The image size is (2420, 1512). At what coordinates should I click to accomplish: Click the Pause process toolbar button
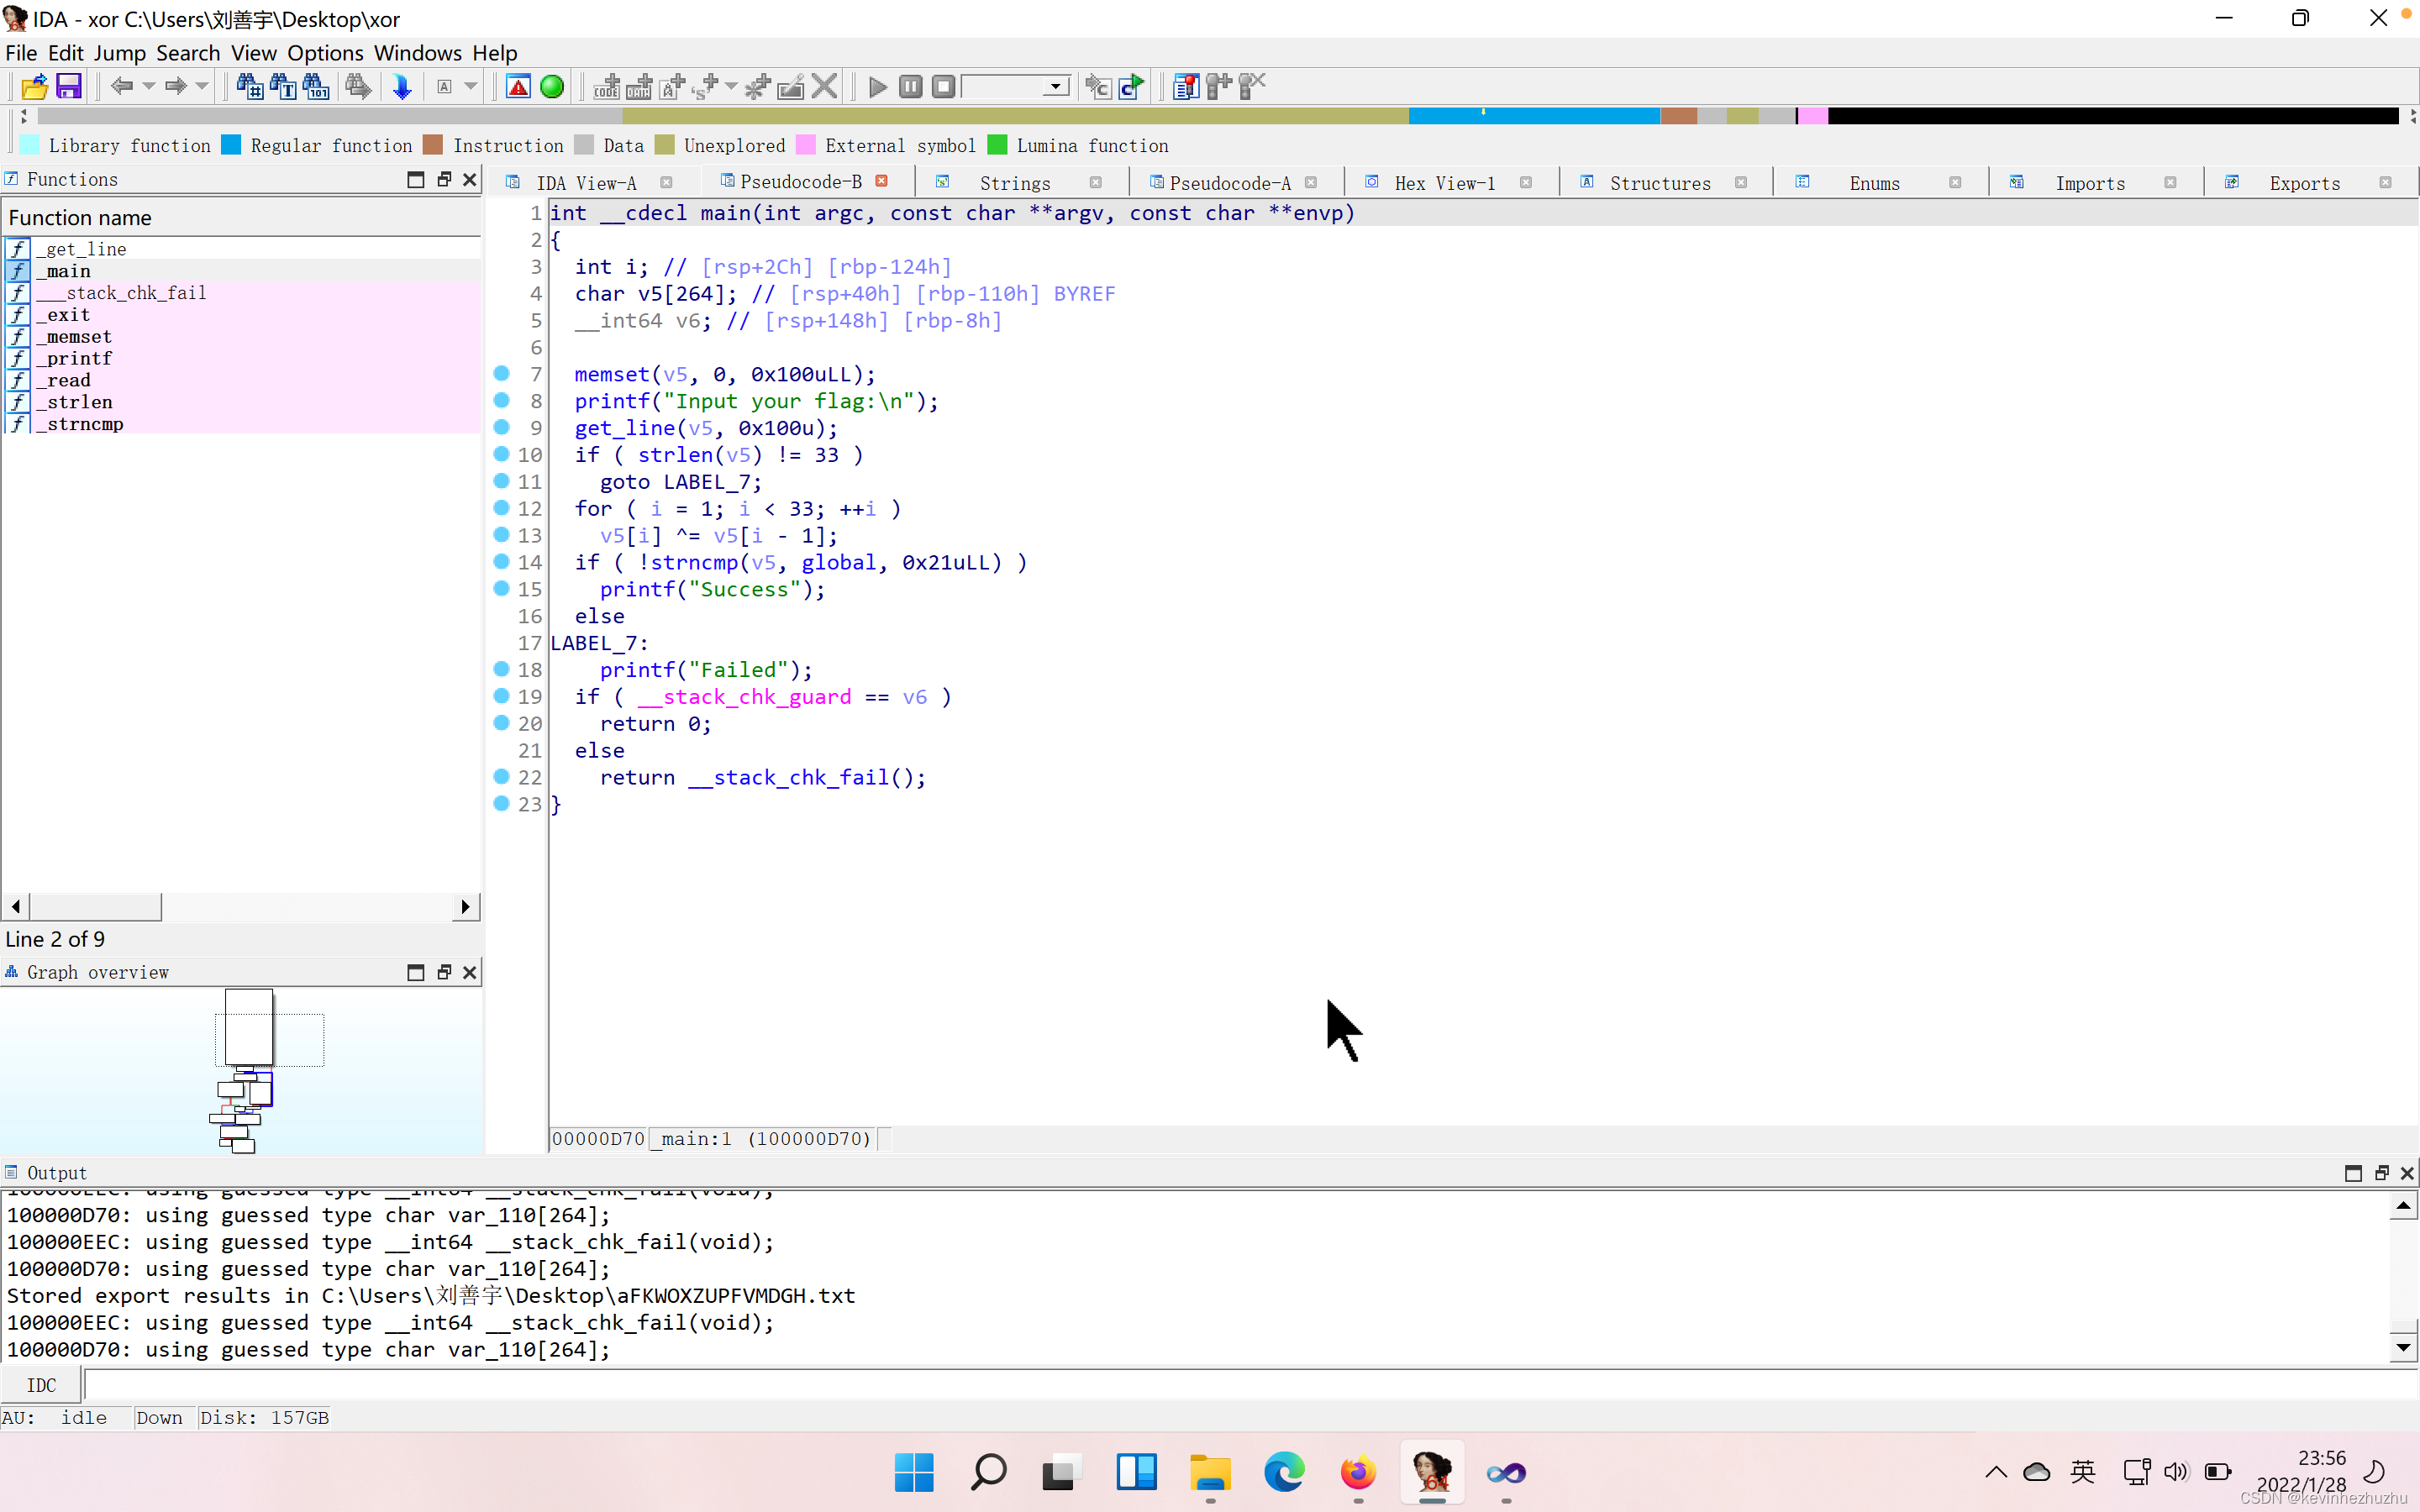pos(910,87)
